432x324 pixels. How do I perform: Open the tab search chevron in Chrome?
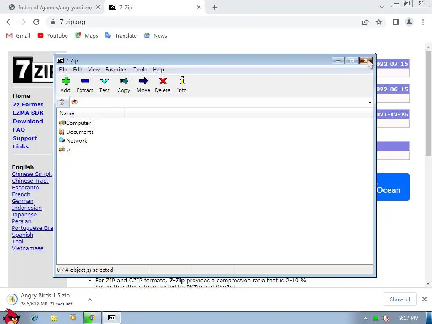click(x=381, y=8)
